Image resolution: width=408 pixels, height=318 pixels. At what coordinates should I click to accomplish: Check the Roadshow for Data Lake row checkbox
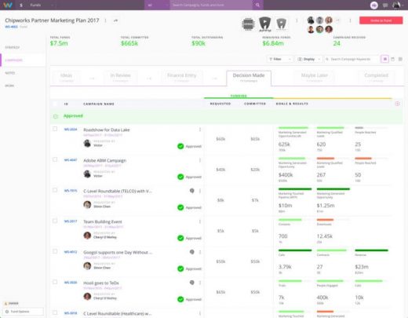tap(55, 129)
